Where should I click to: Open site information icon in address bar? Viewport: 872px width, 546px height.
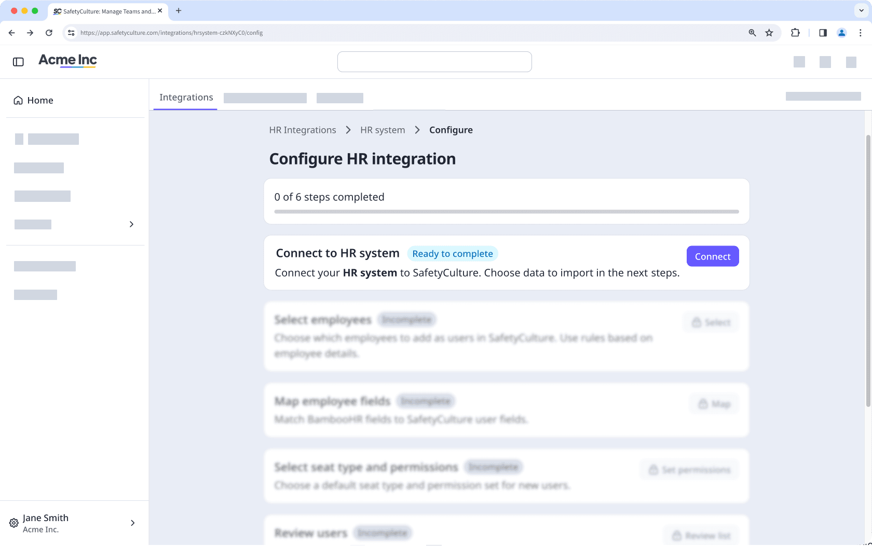(72, 33)
